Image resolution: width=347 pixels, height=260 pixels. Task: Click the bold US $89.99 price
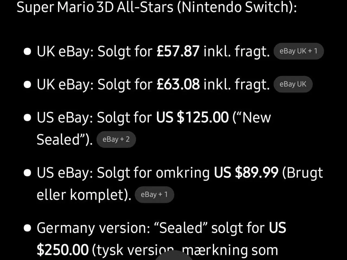pos(246,173)
